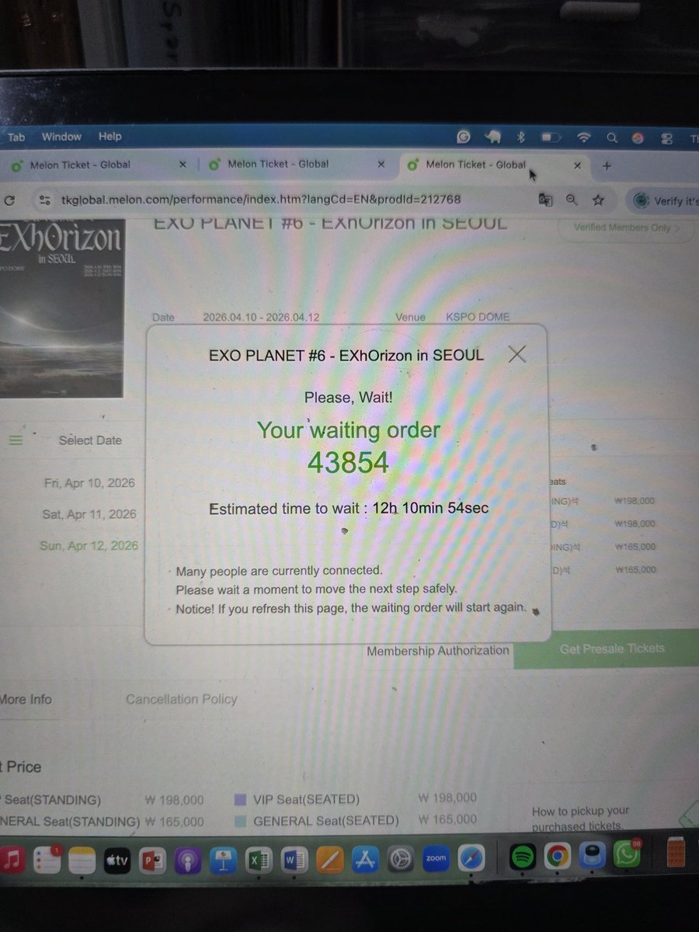Open WhatsApp from the Dock

(x=626, y=854)
